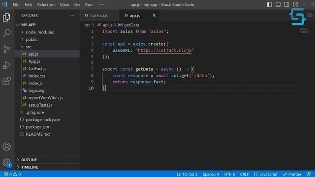Show errors and warnings problems panel

click(x=12, y=174)
